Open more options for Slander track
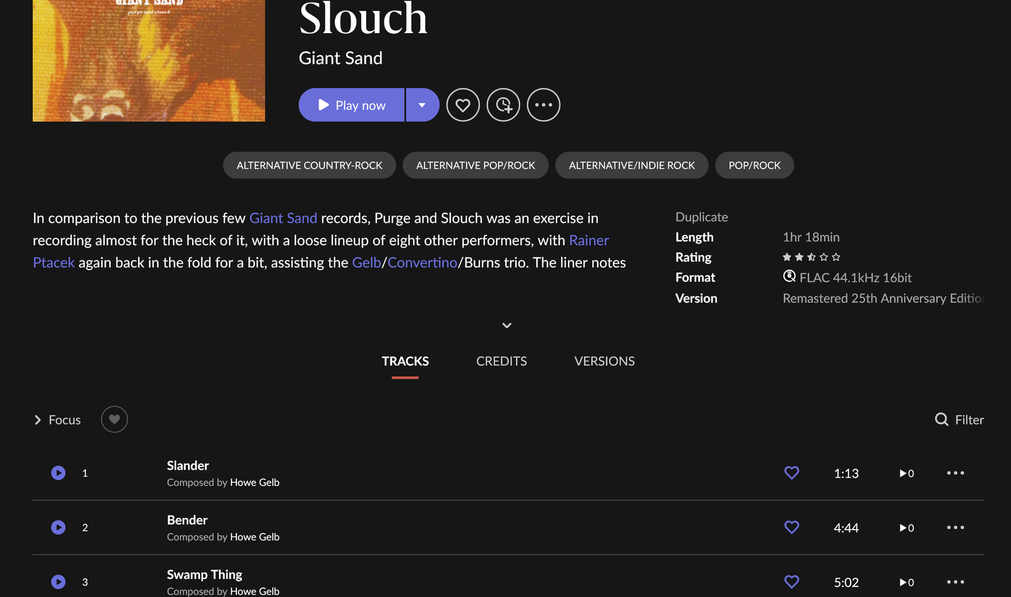Viewport: 1011px width, 597px height. pos(955,473)
